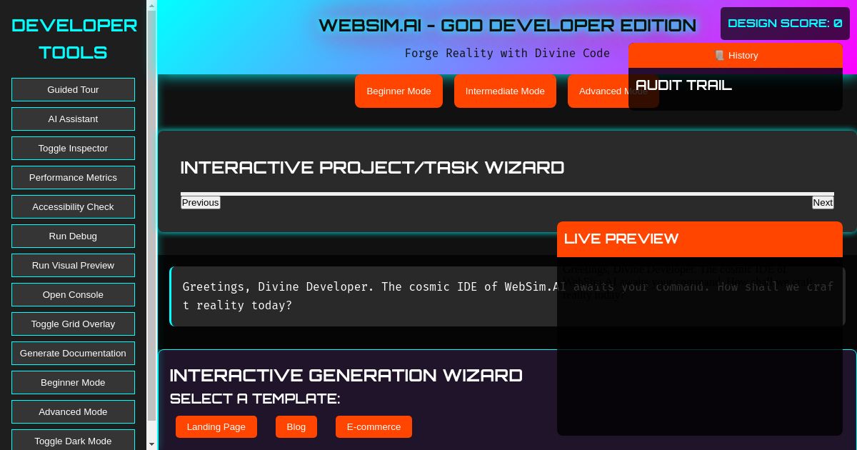
Task: Click the Design Score badge
Action: 785,24
